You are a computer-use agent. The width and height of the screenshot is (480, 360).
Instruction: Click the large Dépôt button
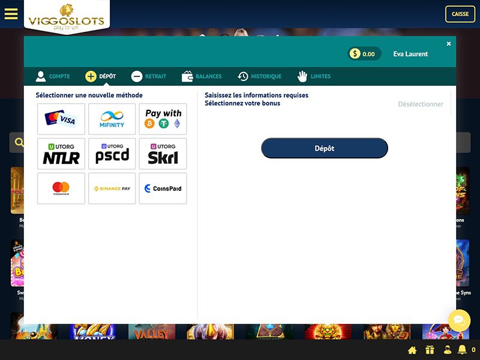click(x=325, y=148)
